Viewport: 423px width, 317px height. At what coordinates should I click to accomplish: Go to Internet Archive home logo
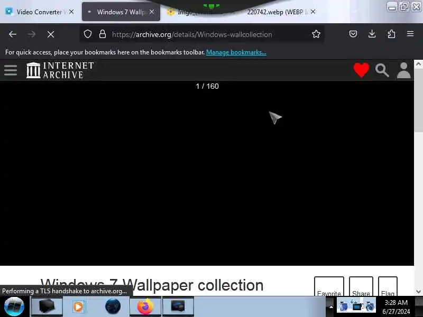pyautogui.click(x=60, y=70)
